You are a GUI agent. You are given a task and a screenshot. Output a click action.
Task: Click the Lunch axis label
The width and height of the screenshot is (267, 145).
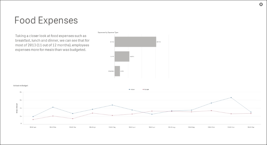[112, 56]
